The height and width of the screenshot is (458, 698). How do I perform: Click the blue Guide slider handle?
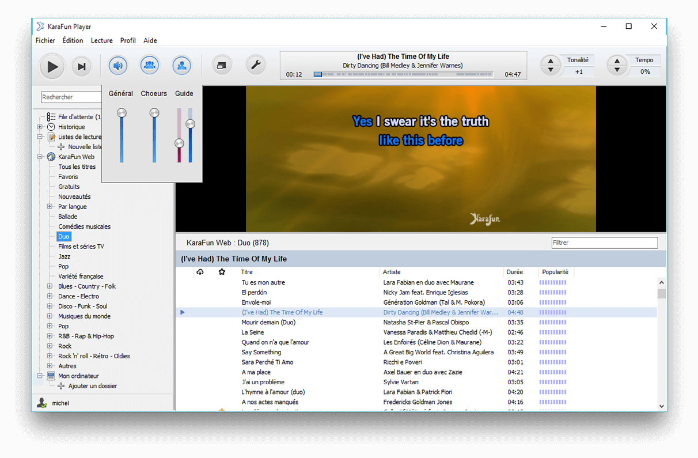click(190, 123)
